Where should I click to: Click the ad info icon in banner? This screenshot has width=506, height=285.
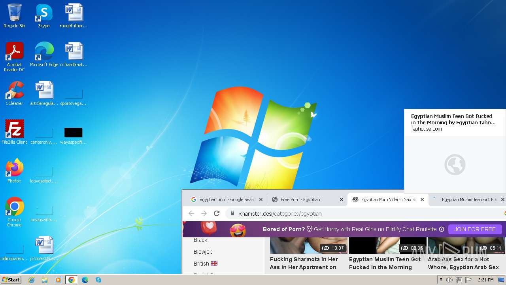(442, 229)
